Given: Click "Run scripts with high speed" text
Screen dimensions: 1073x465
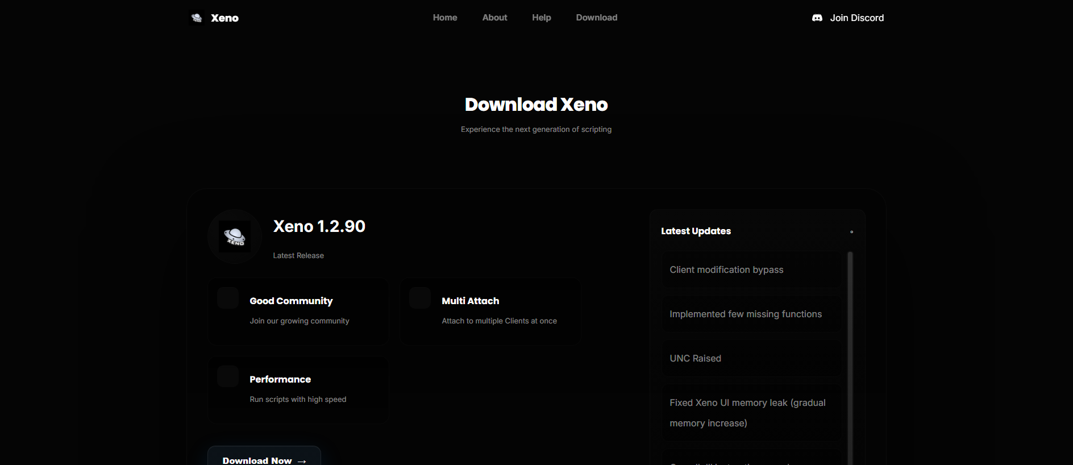Looking at the screenshot, I should tap(298, 400).
